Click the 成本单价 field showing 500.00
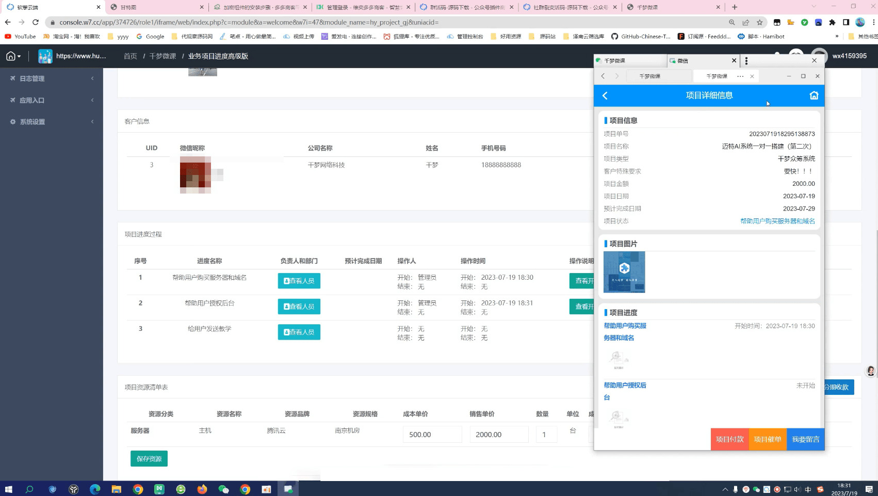Image resolution: width=878 pixels, height=496 pixels. tap(432, 435)
